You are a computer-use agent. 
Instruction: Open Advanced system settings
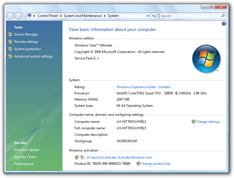(x=33, y=56)
